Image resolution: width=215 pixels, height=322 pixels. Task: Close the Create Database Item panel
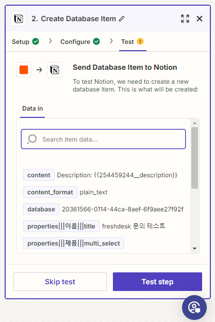pos(200,19)
